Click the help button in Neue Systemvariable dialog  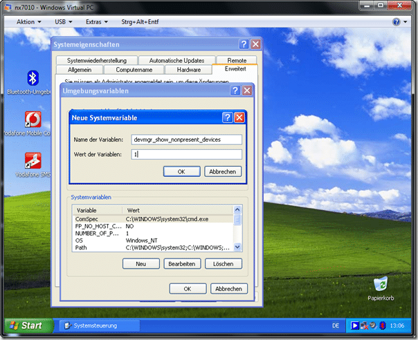pyautogui.click(x=228, y=117)
